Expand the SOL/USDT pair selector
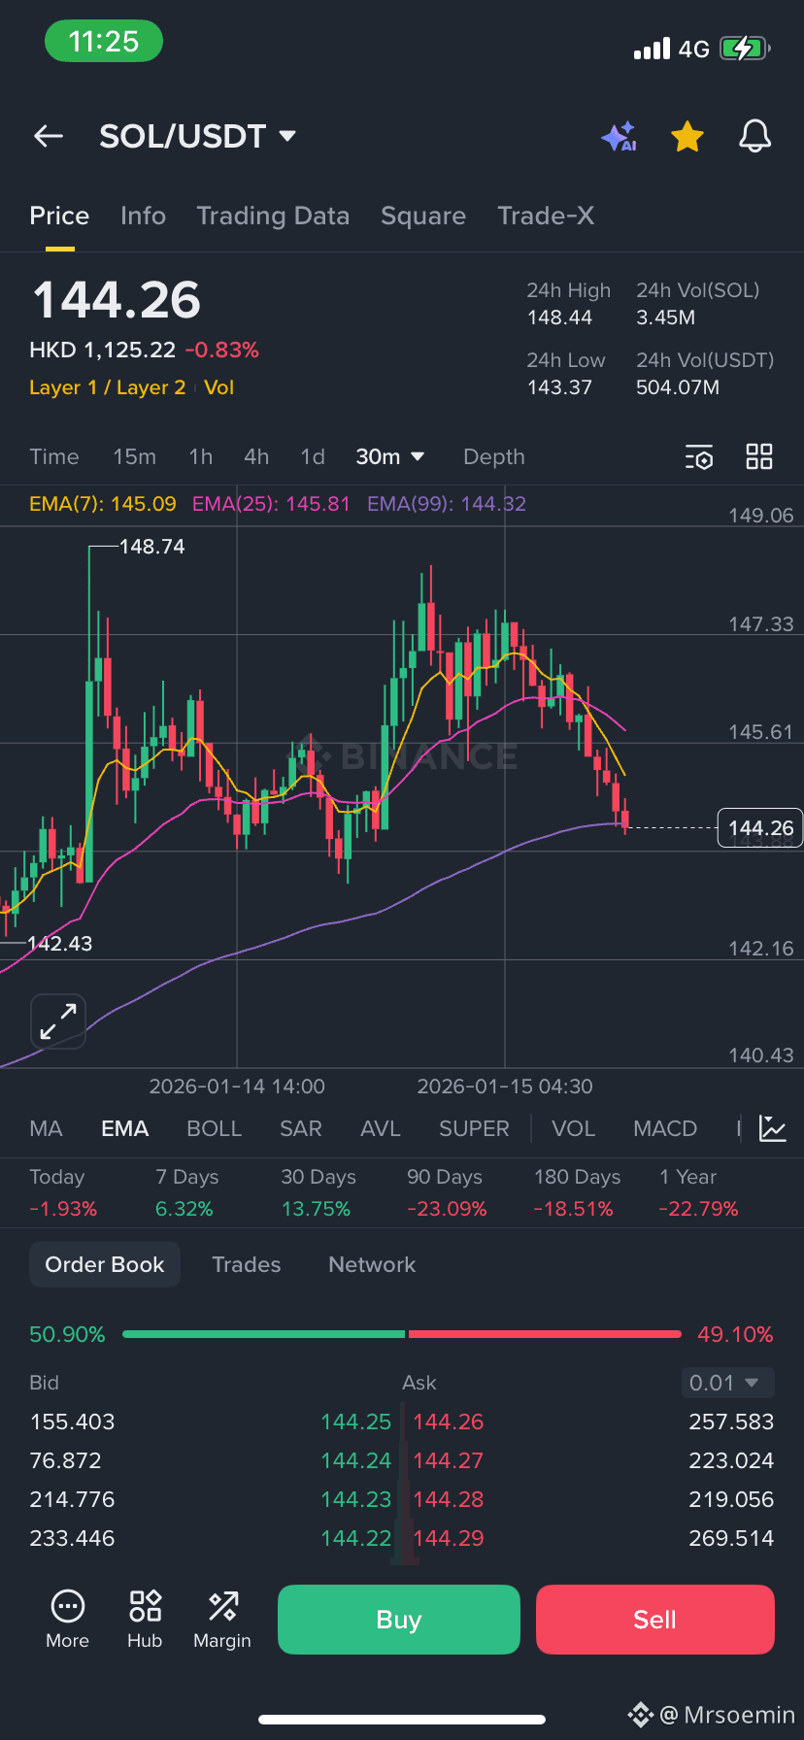The image size is (804, 1740). pyautogui.click(x=198, y=137)
